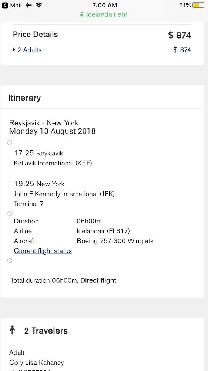Tap the Icelandair (FI 617) airline entry
Screen dimensions: 208x371
[x=103, y=231]
